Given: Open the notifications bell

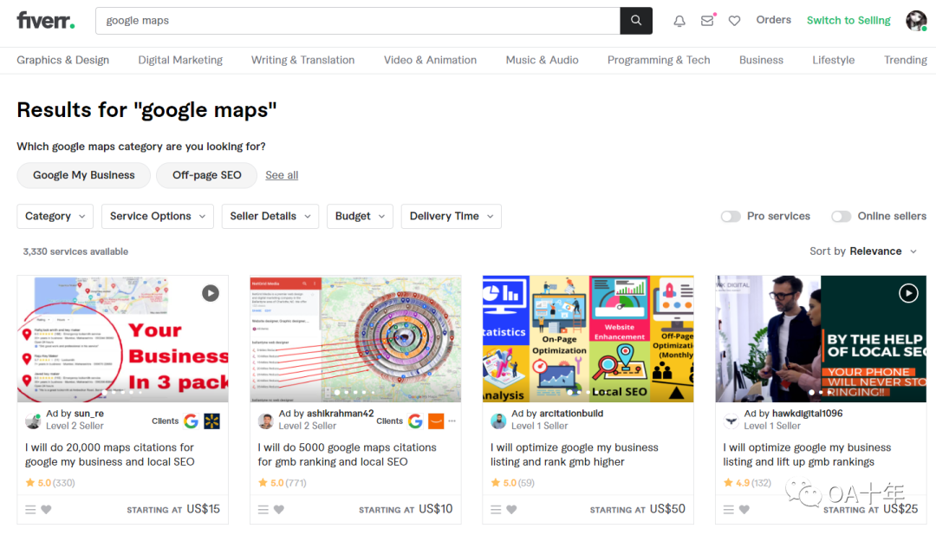Looking at the screenshot, I should point(679,21).
